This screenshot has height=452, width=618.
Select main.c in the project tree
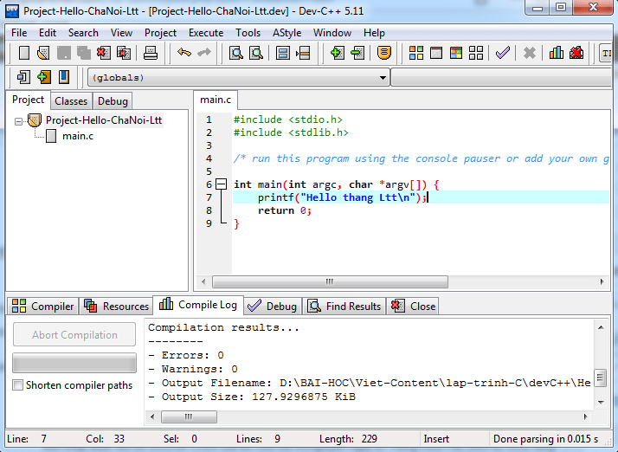point(78,136)
